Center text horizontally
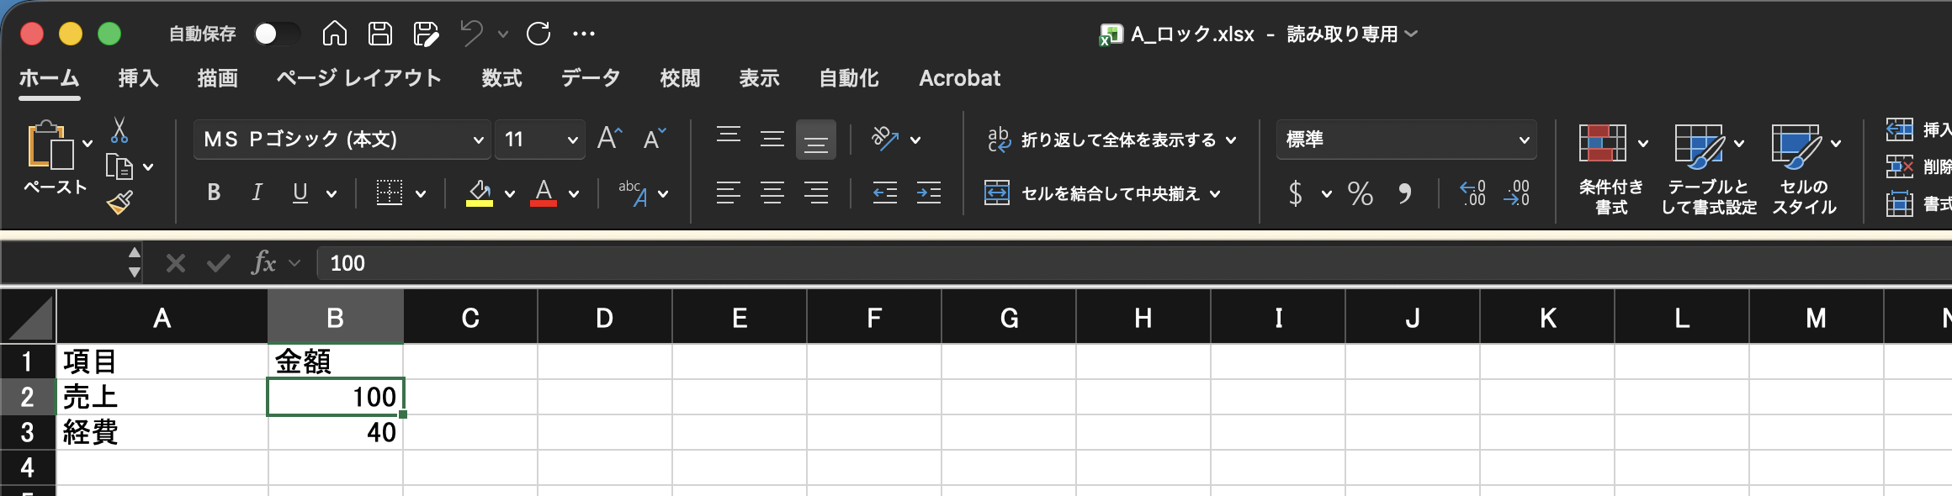 772,193
